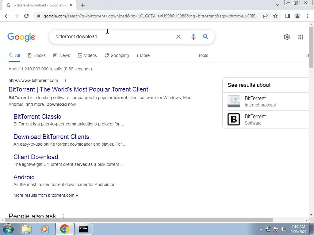This screenshot has height=235, width=314.
Task: Open the Client Download sitelink
Action: pyautogui.click(x=36, y=157)
